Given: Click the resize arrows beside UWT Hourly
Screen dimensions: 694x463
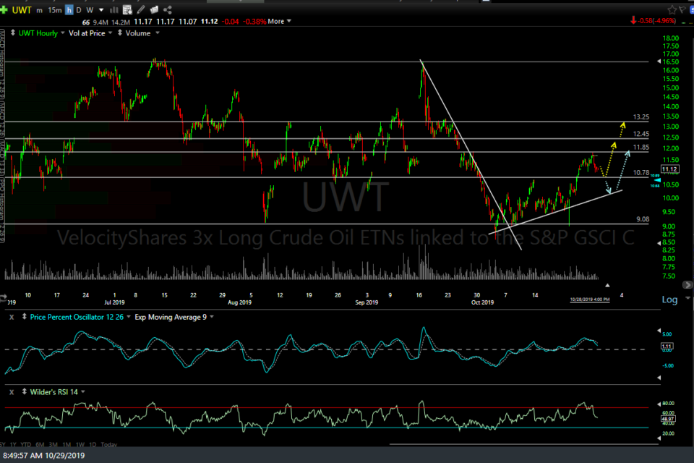Looking at the screenshot, I should [x=13, y=33].
